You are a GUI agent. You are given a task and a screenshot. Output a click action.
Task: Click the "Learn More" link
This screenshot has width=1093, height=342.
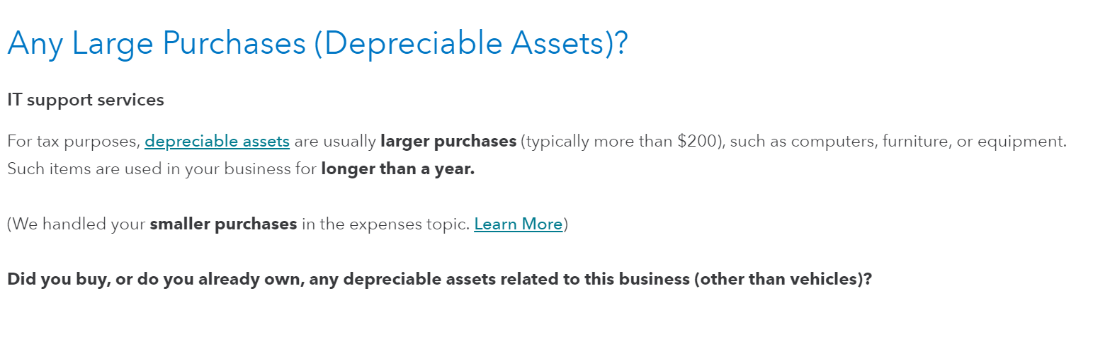pyautogui.click(x=518, y=224)
